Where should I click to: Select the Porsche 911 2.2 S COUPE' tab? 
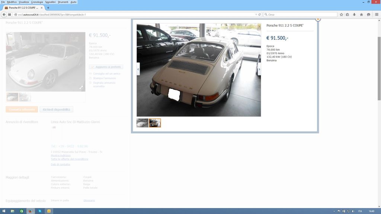tap(23, 8)
